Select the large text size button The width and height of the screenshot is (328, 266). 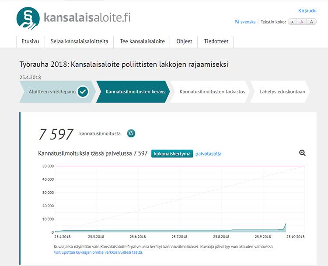click(x=311, y=22)
